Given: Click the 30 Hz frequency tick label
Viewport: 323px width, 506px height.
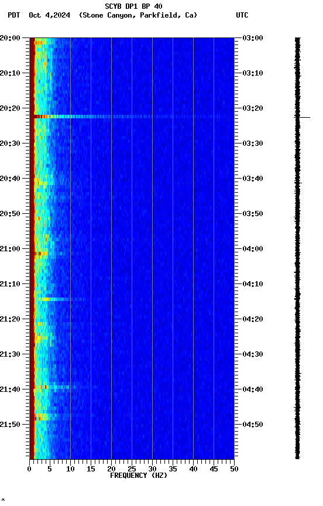Looking at the screenshot, I should (x=152, y=470).
